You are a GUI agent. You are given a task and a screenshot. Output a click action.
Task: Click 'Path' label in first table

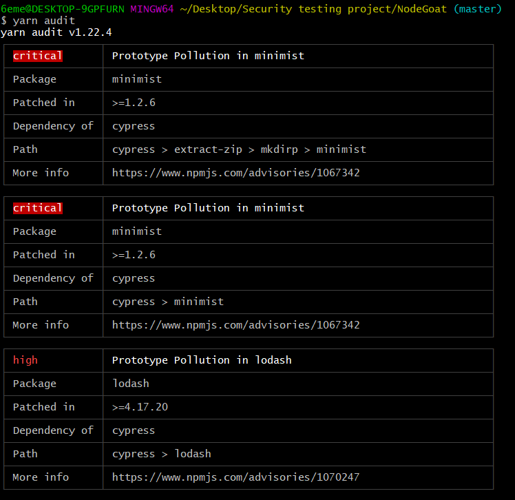[25, 149]
